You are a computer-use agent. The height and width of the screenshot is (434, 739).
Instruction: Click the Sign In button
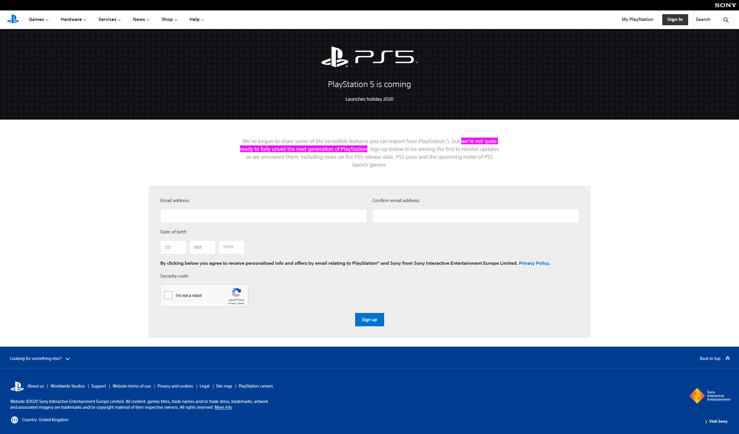(675, 19)
